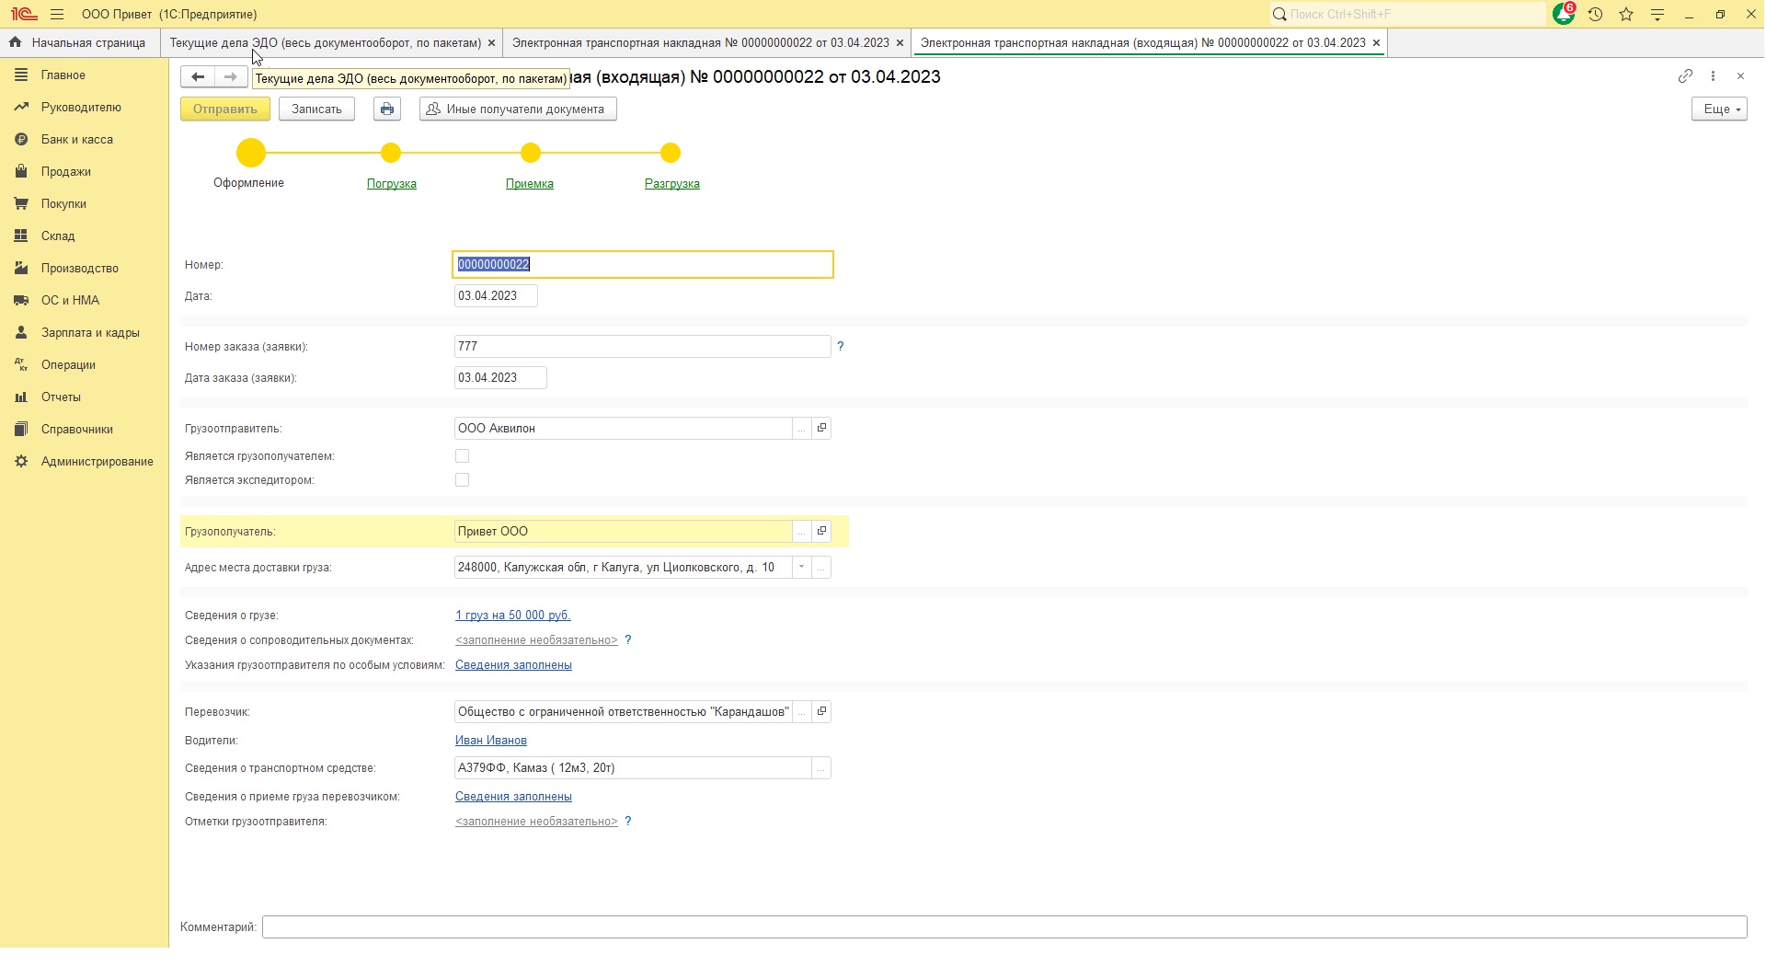
Task: Go to Погрузка stage link
Action: click(x=392, y=184)
